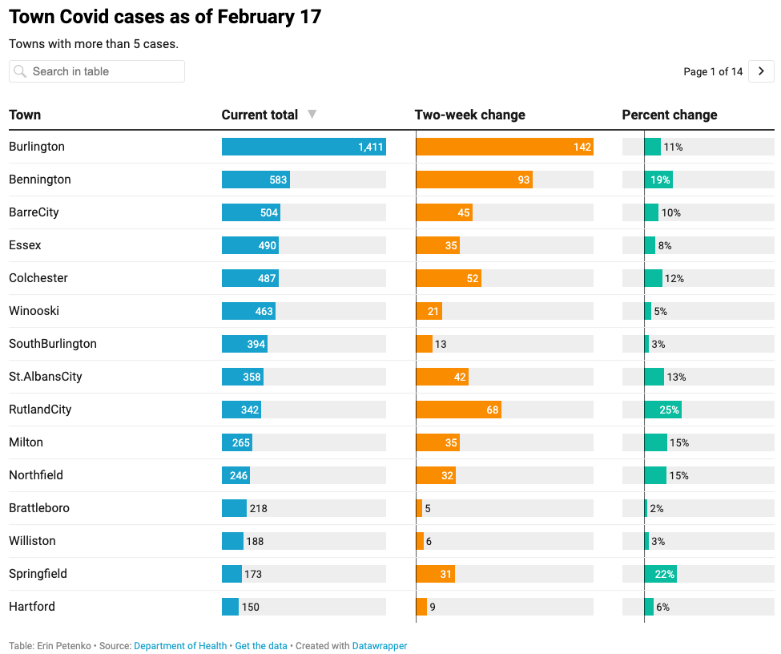The width and height of the screenshot is (781, 654).
Task: Select the Burlington town row
Action: click(37, 147)
